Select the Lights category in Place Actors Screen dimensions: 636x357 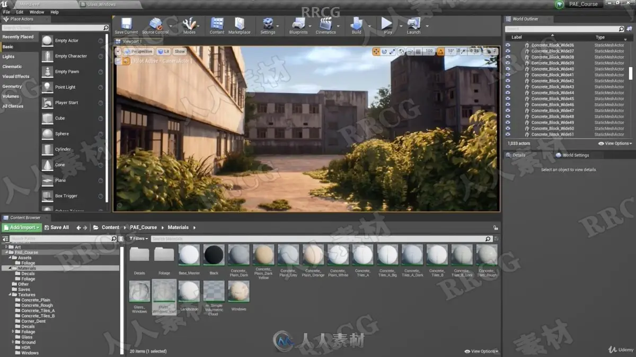(8, 57)
